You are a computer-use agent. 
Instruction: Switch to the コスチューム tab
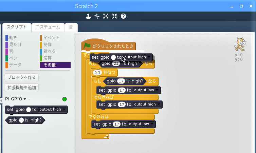[48, 27]
